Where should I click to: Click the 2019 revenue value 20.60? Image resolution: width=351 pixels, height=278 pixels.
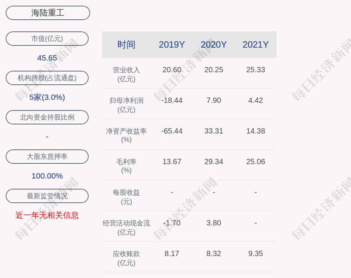point(172,70)
